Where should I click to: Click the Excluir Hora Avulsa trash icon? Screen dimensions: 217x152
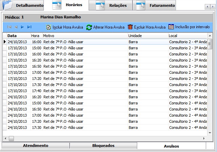click(130, 27)
